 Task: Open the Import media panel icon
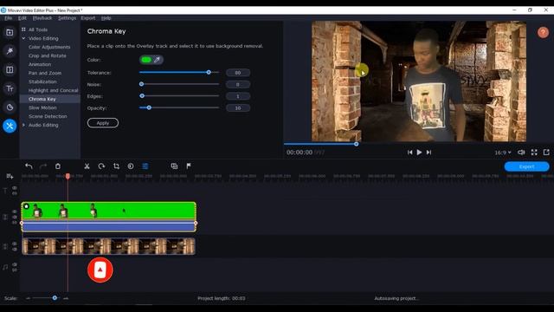coord(10,33)
